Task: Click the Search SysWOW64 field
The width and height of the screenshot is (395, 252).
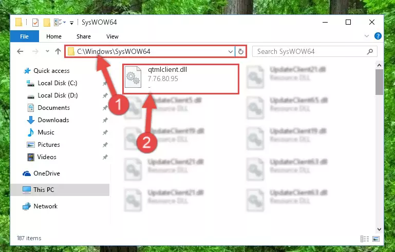Action: (x=315, y=52)
